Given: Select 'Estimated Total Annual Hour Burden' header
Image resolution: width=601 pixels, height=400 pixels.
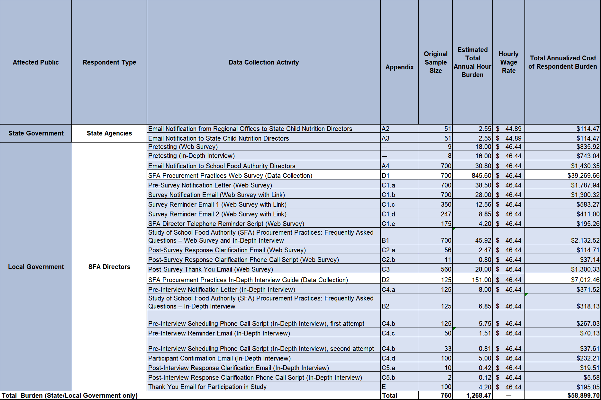Looking at the screenshot, I should [472, 62].
